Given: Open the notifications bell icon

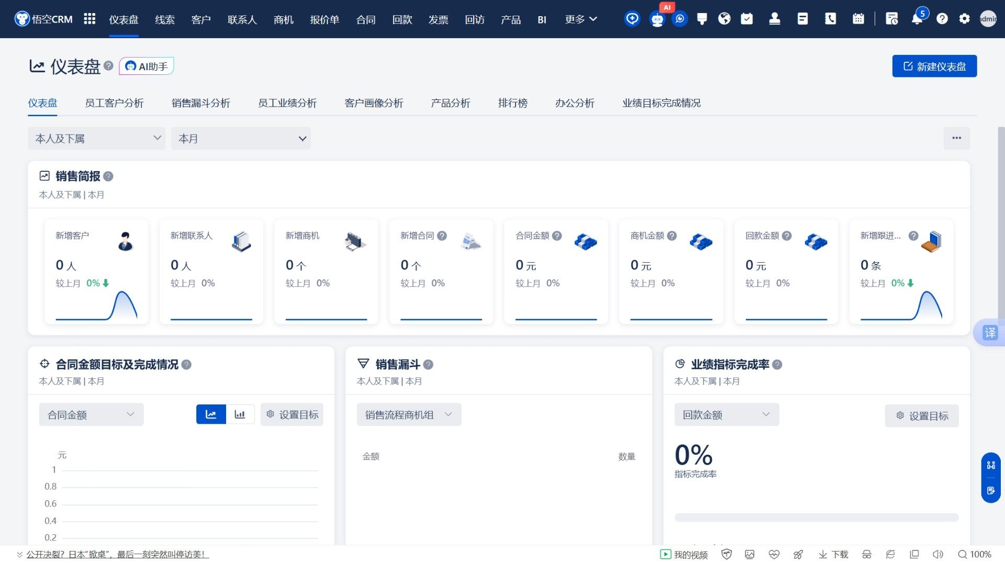Looking at the screenshot, I should coord(917,19).
